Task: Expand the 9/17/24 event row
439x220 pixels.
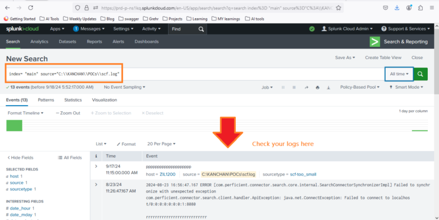Action: tap(96, 166)
